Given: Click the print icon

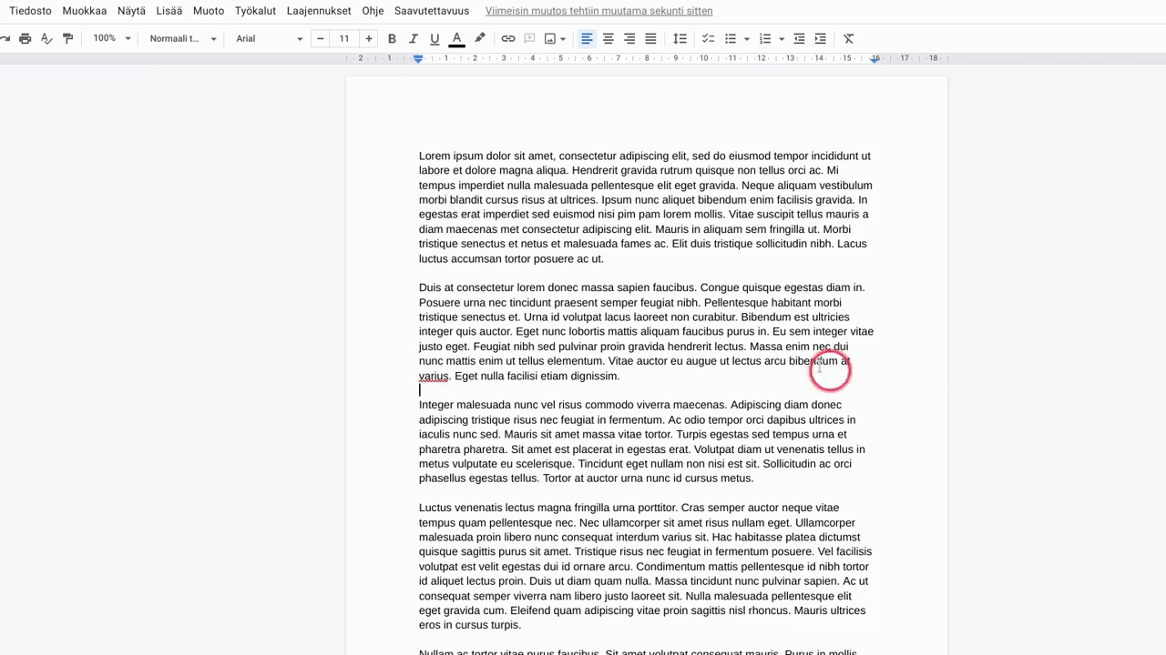Looking at the screenshot, I should point(25,38).
